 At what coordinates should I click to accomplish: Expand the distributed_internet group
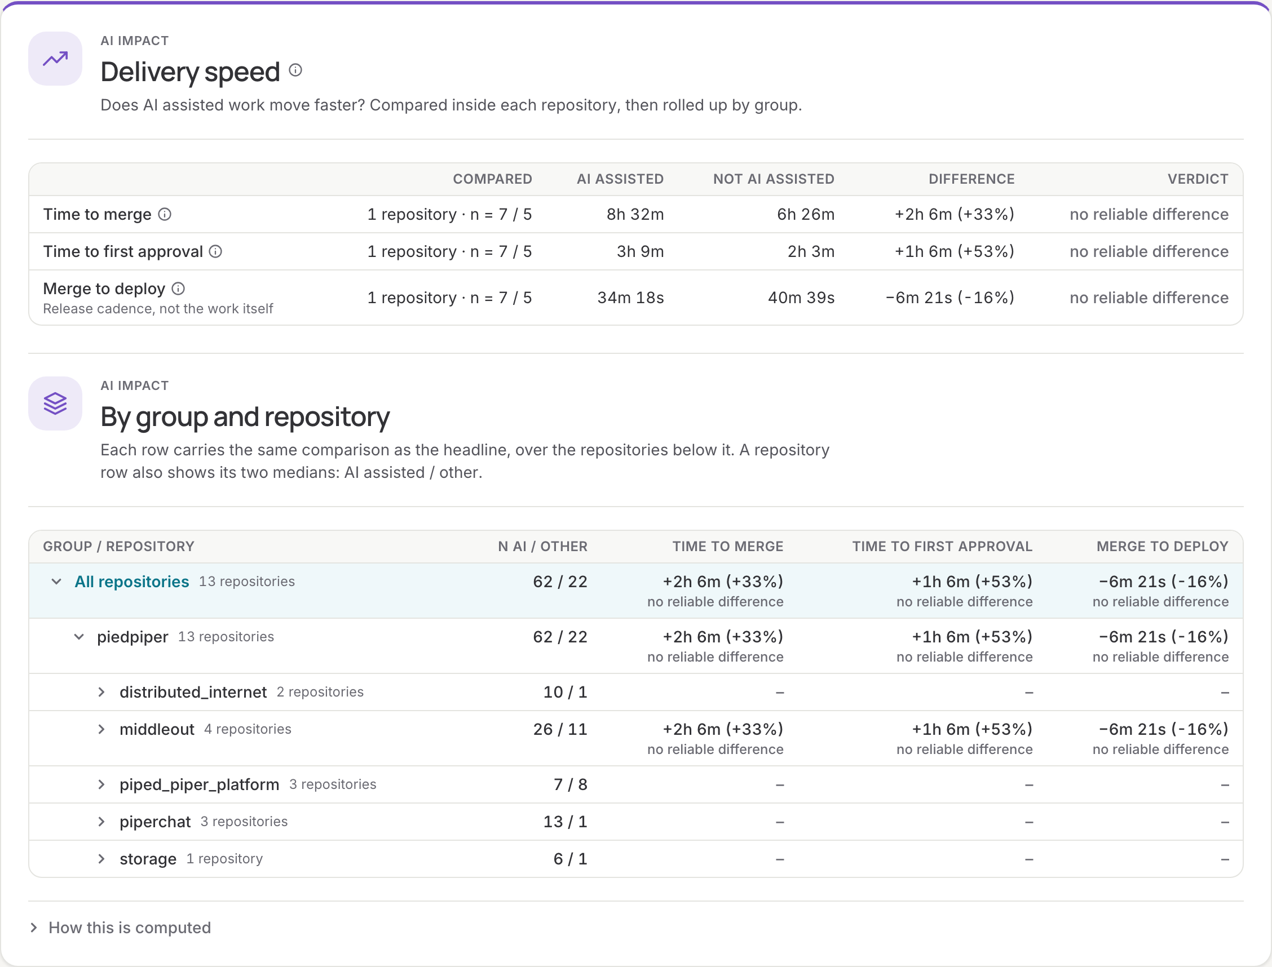[101, 692]
